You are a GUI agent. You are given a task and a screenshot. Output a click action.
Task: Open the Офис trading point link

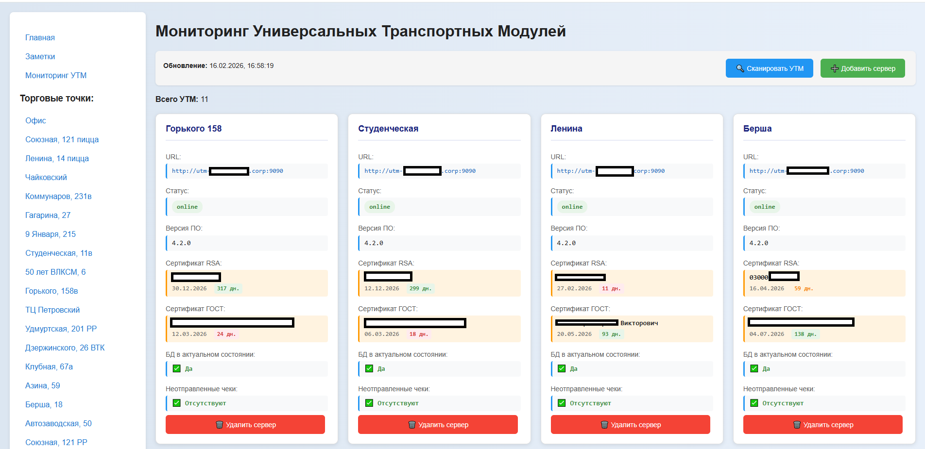coord(35,120)
